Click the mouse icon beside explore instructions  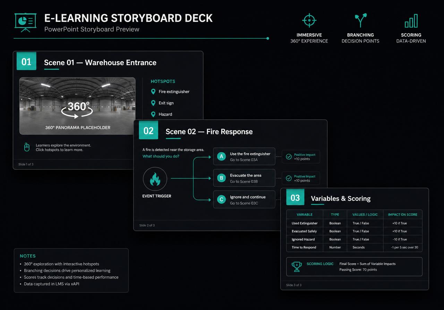coord(27,147)
